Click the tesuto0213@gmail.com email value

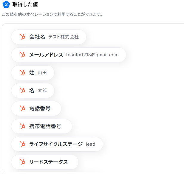point(92,55)
